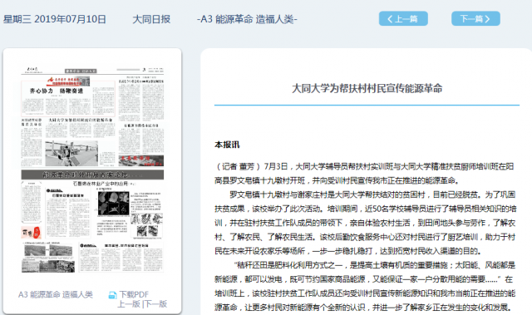Click the PDF file icon beside 下载PDF
The height and width of the screenshot is (315, 532).
113,295
